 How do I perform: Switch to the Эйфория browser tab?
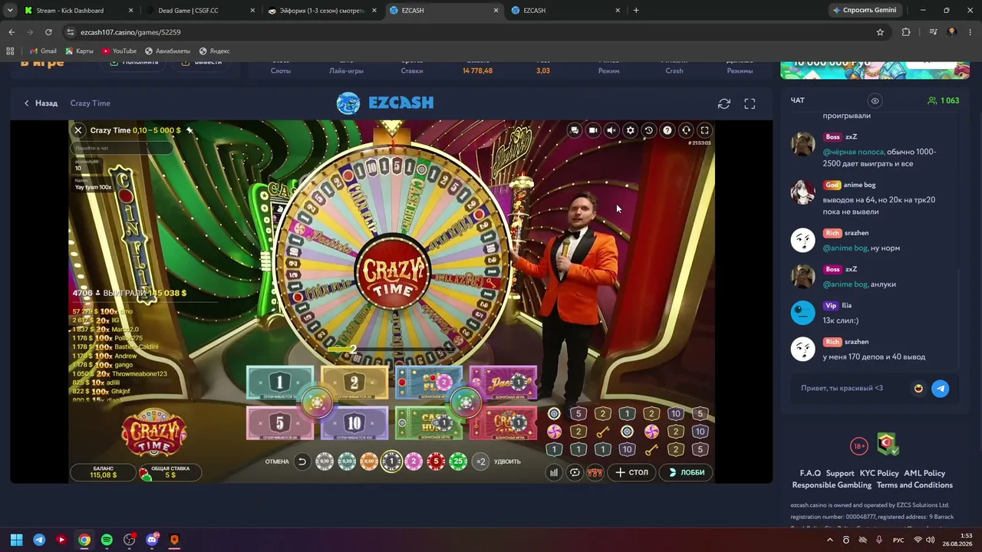click(321, 10)
